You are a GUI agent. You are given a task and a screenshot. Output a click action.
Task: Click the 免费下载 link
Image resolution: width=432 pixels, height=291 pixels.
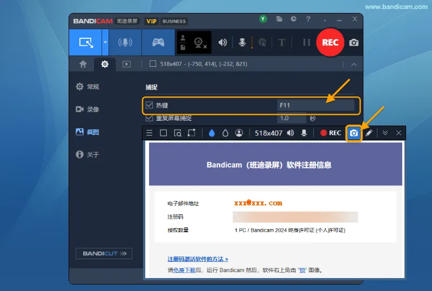click(x=184, y=270)
